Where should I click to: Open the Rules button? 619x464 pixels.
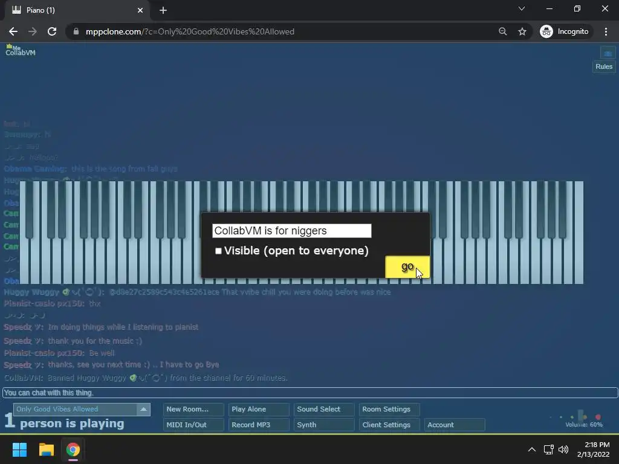(604, 66)
